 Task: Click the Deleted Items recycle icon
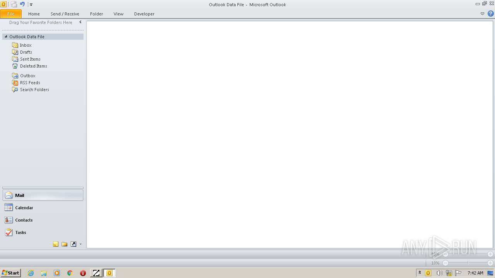[15, 66]
